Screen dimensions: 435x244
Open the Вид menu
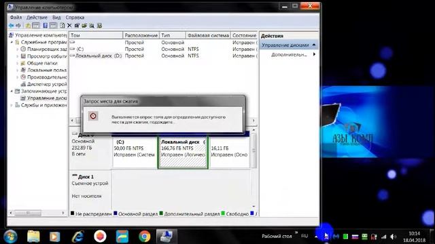56,17
